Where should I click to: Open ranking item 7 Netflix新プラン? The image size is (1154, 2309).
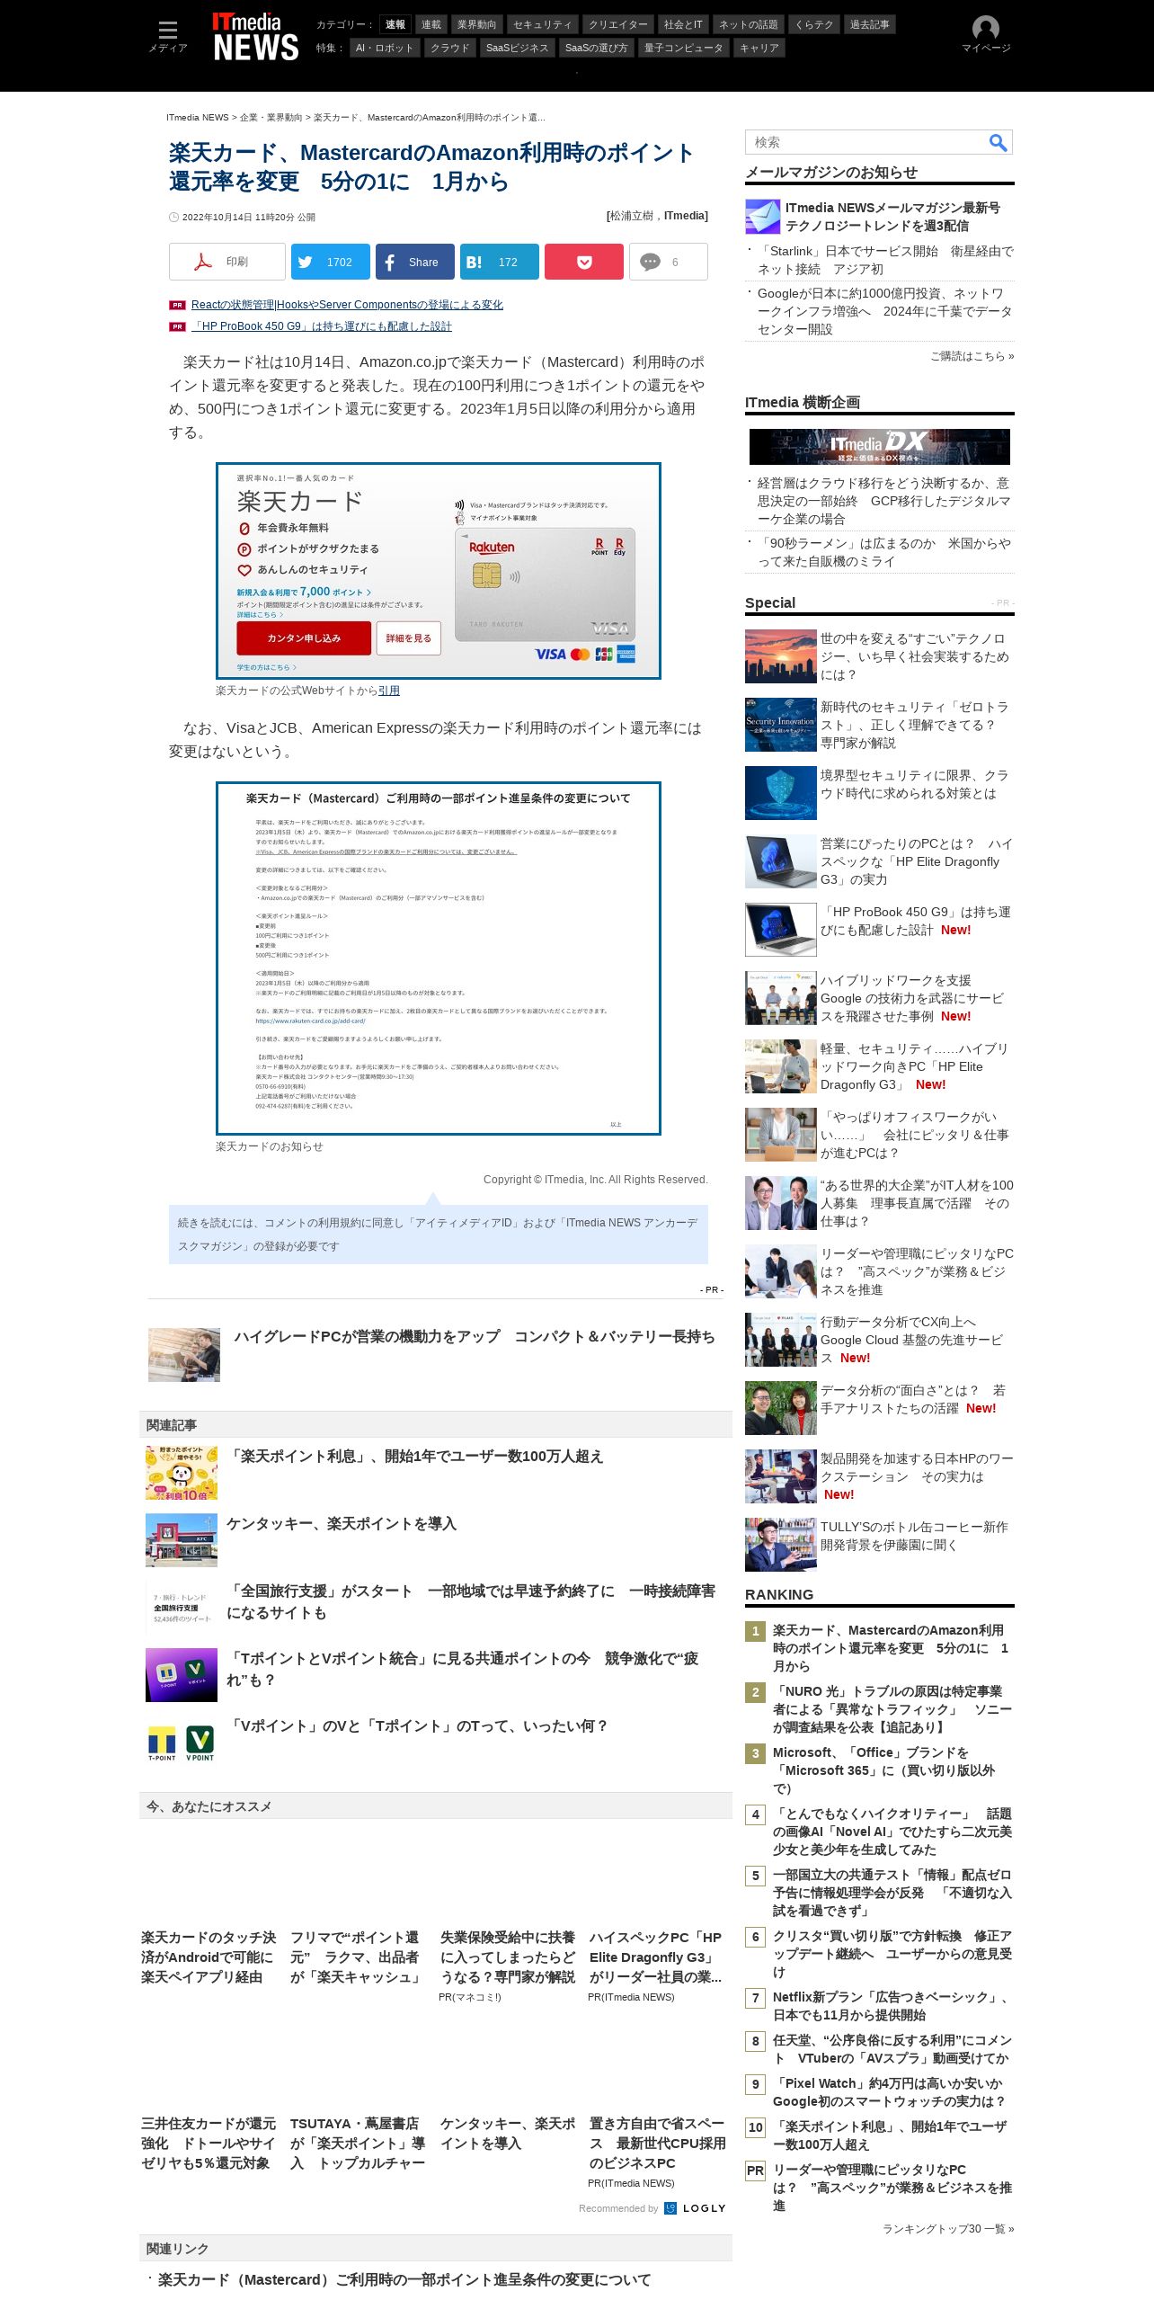coord(892,2005)
